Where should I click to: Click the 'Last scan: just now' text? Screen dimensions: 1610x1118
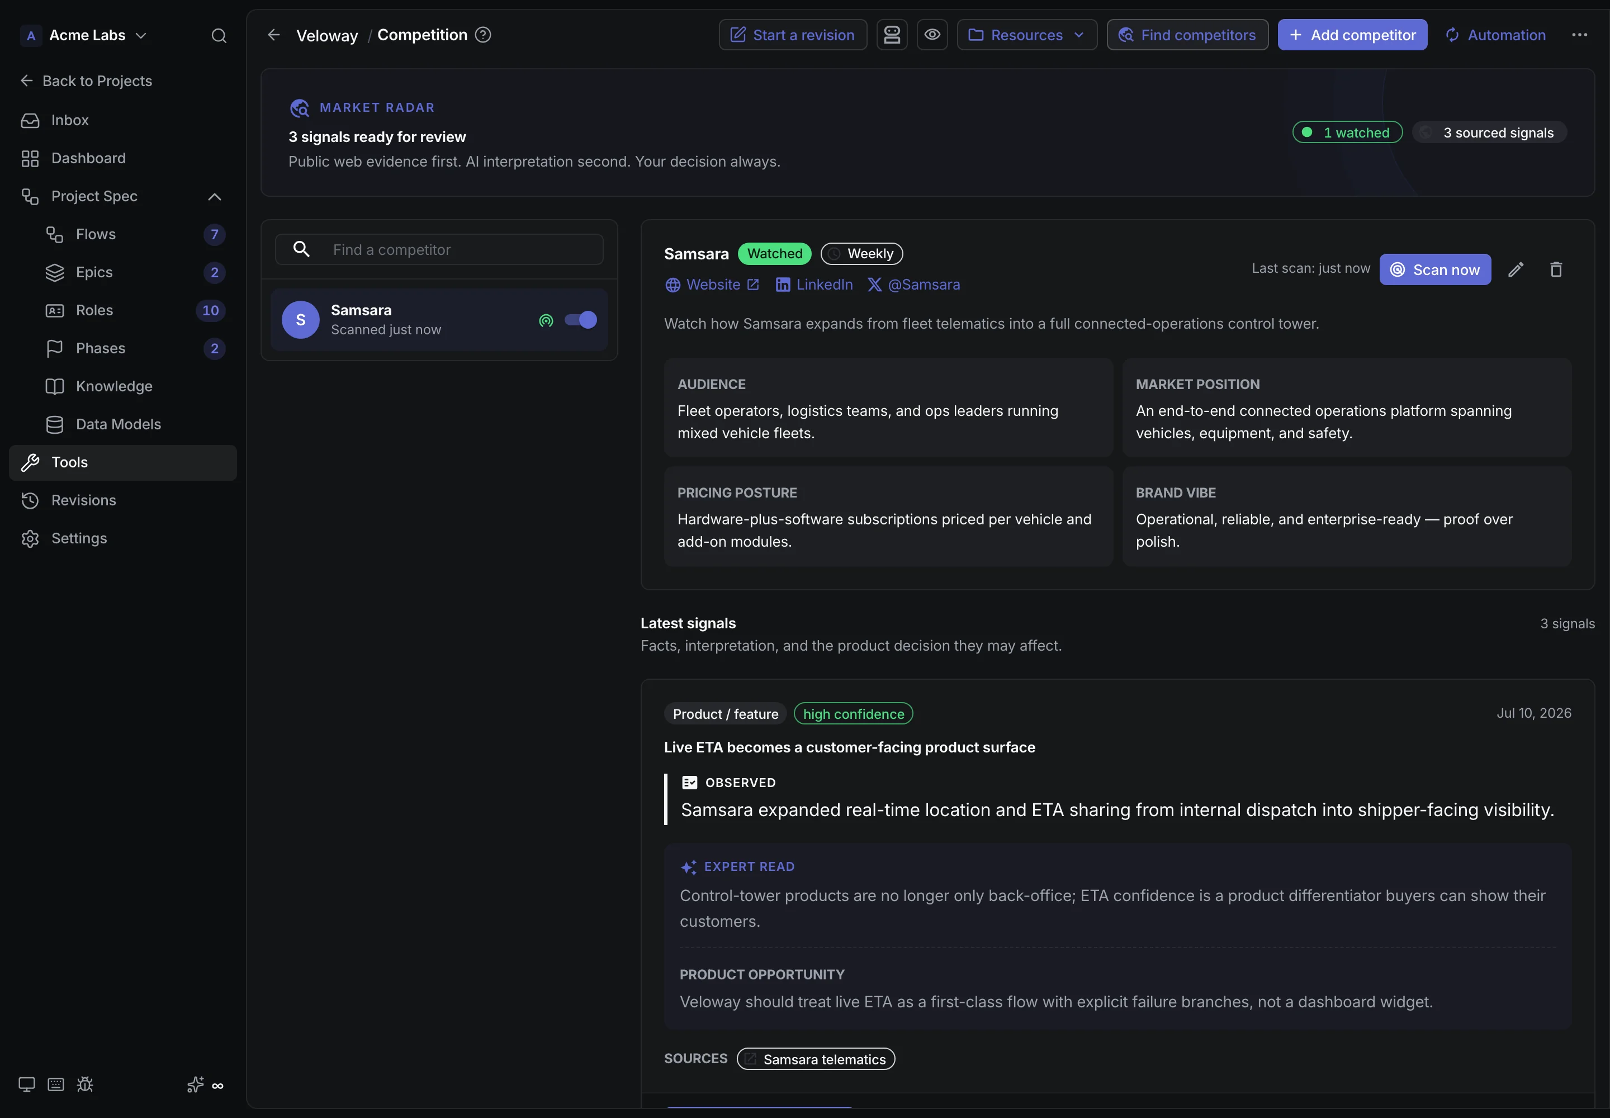[x=1310, y=268]
